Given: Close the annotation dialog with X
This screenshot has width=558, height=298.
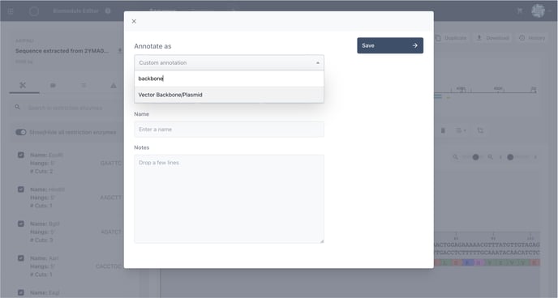Looking at the screenshot, I should (x=134, y=21).
